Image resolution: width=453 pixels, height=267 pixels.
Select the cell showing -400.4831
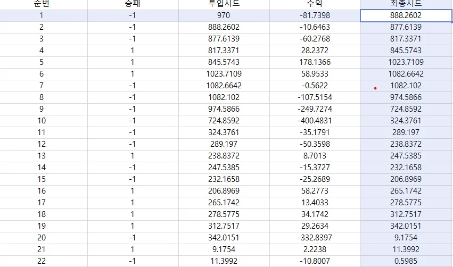pos(315,121)
